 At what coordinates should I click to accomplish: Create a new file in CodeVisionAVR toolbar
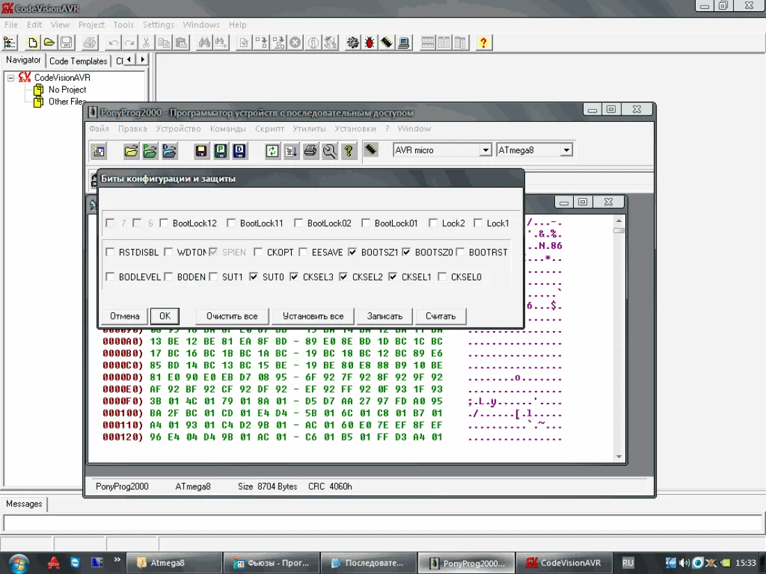click(33, 43)
